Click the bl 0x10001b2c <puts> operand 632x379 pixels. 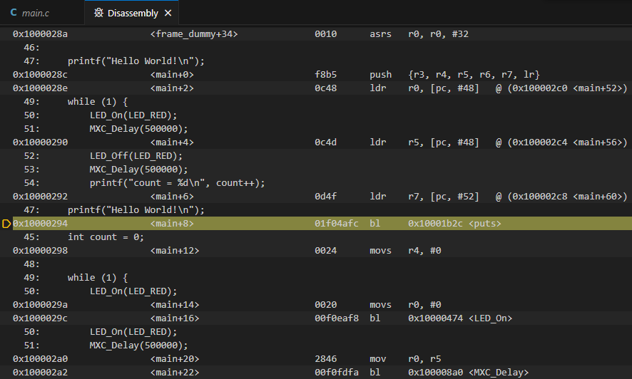(454, 223)
